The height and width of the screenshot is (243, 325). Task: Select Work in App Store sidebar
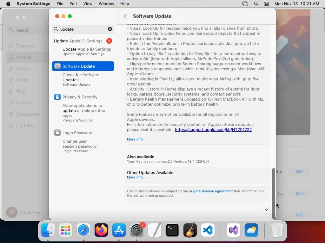click(22, 80)
